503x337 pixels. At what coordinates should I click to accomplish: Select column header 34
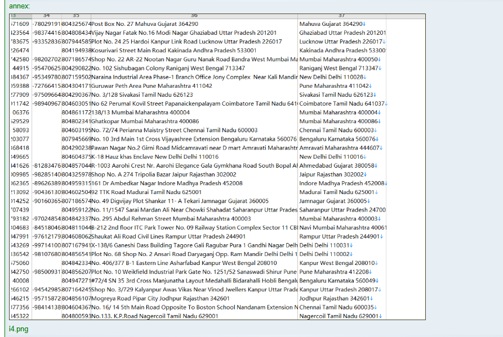point(46,16)
